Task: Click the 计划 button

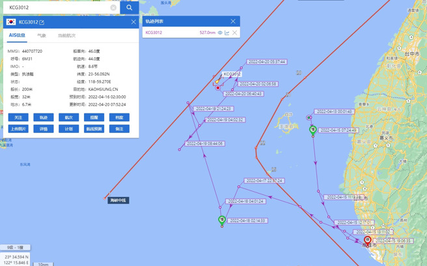Action: (68, 129)
